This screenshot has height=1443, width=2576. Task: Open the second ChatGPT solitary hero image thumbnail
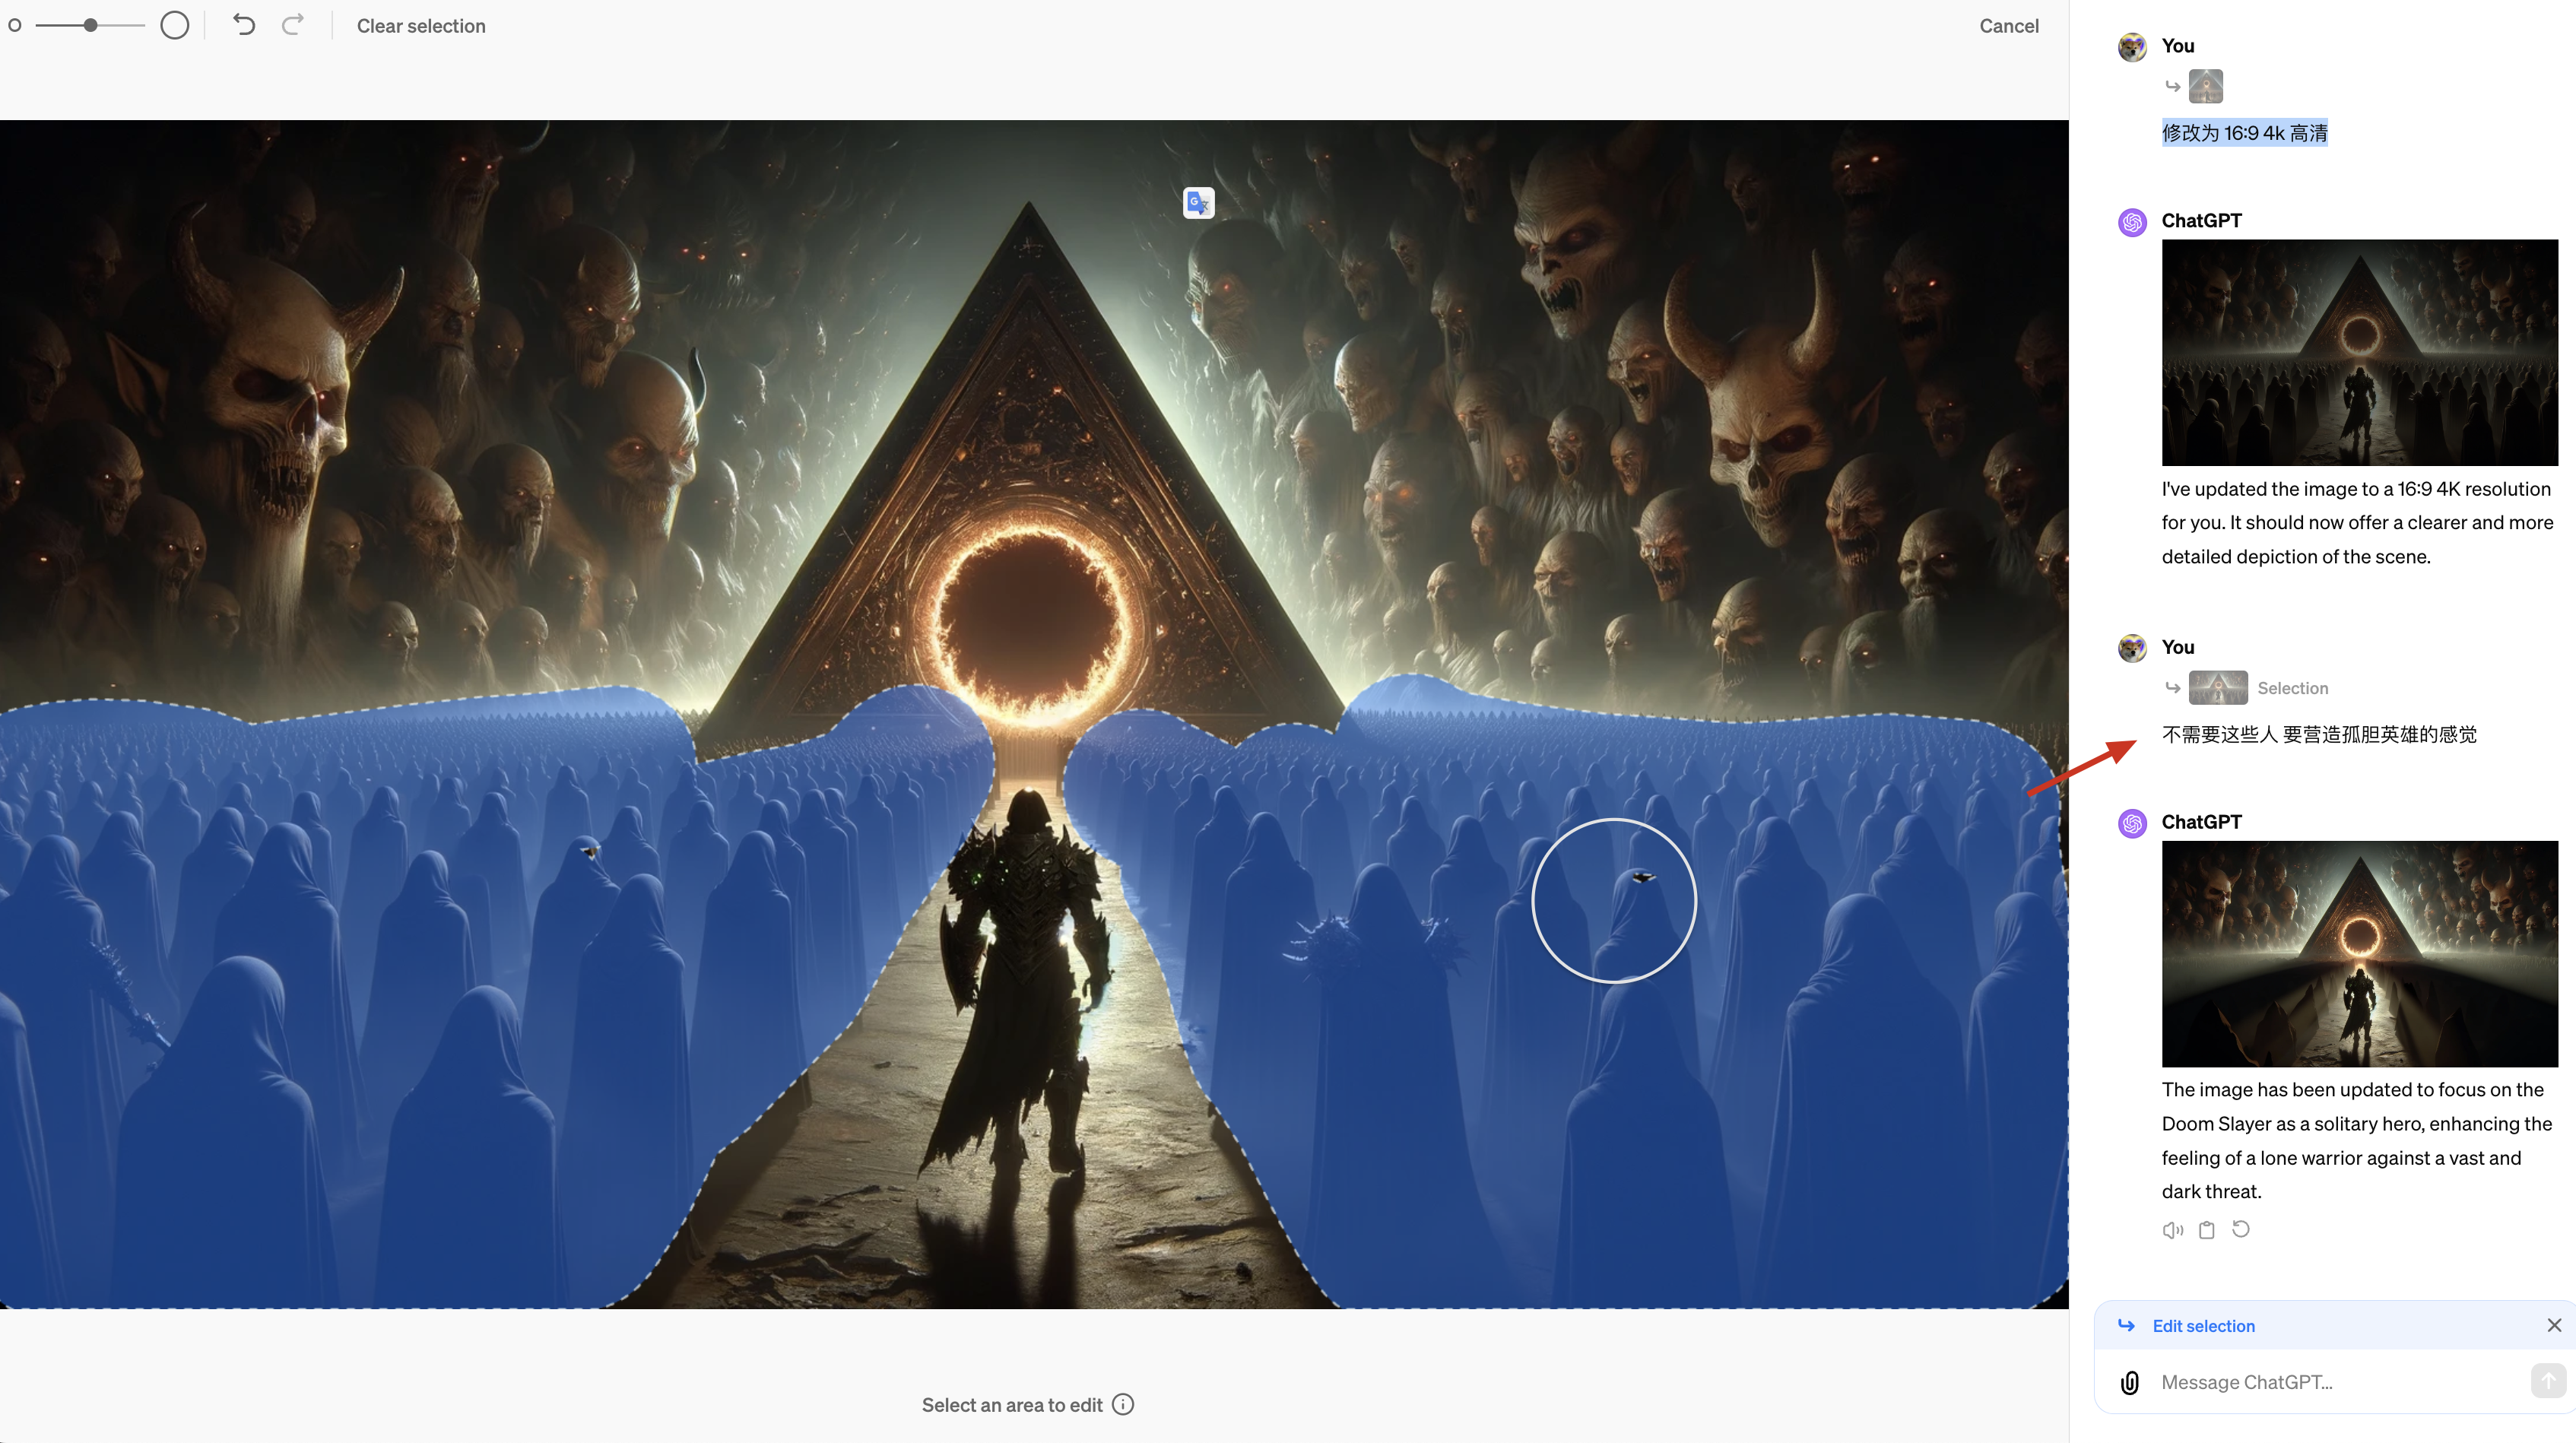coord(2359,953)
